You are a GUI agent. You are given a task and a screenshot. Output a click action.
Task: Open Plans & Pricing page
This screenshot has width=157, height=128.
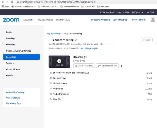click(46, 20)
